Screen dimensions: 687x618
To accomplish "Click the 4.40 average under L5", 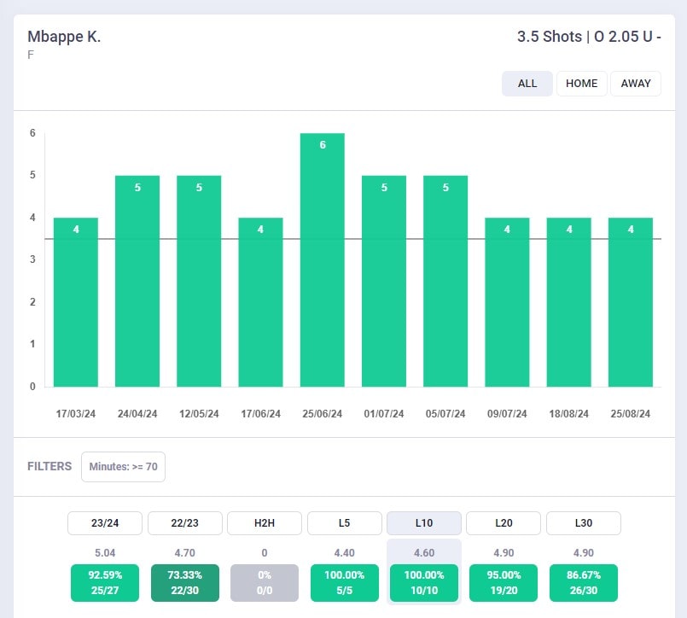I will click(345, 553).
